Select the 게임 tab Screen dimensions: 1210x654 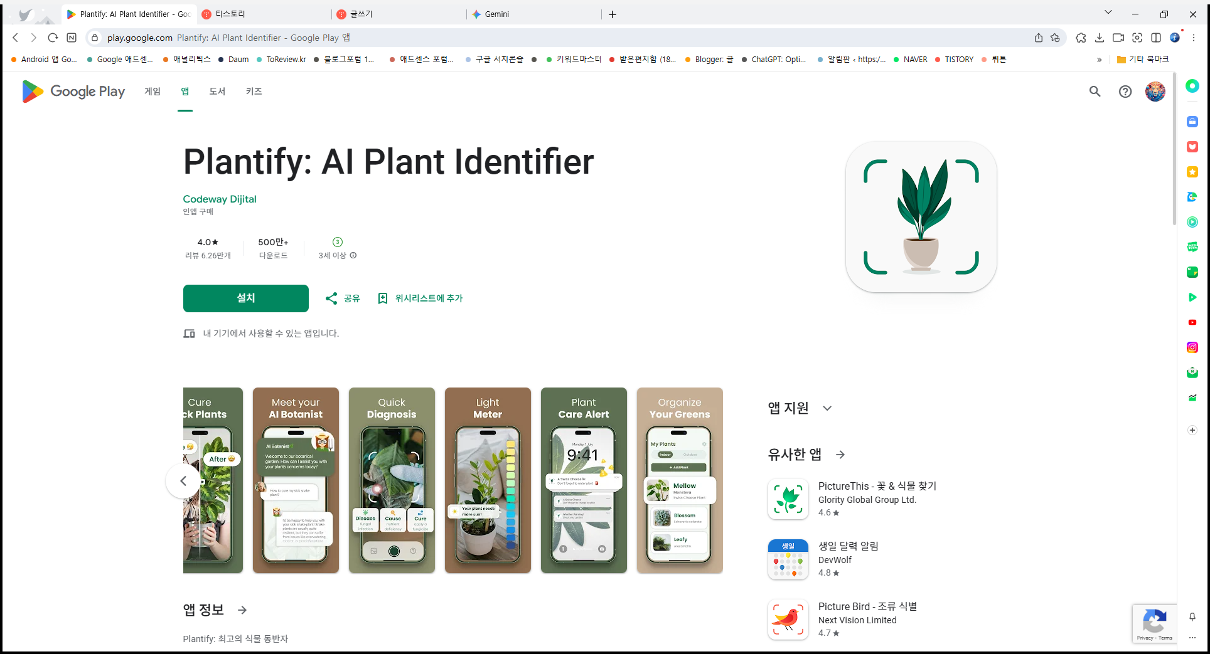153,92
